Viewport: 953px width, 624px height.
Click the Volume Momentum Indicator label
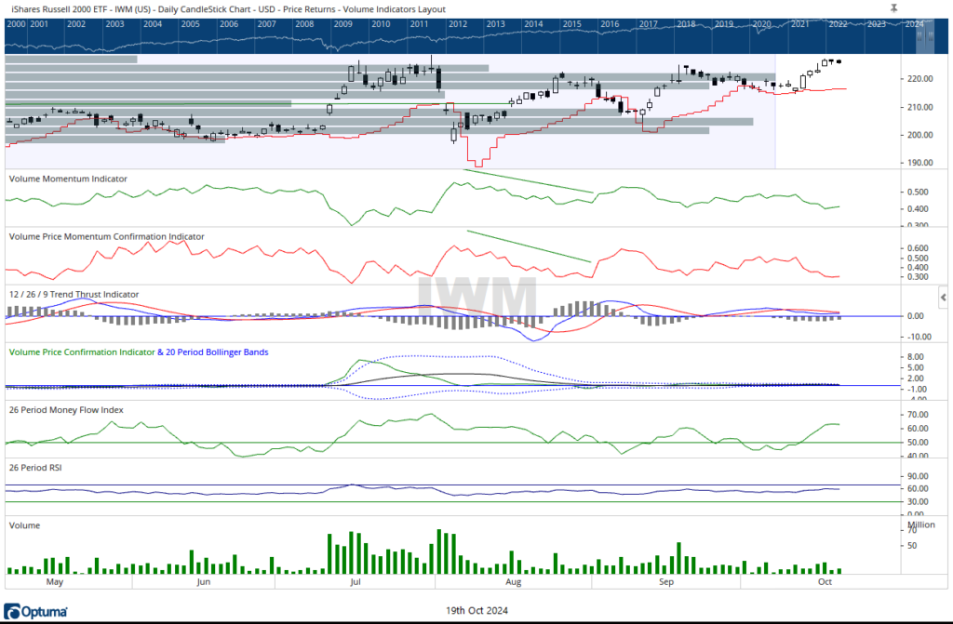coord(68,178)
